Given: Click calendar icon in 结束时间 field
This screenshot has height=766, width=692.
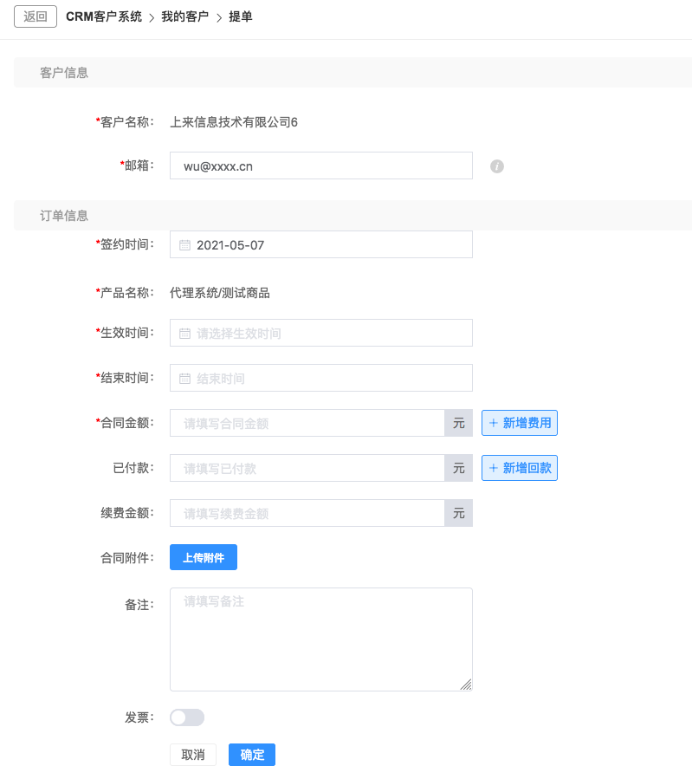Looking at the screenshot, I should coord(184,378).
